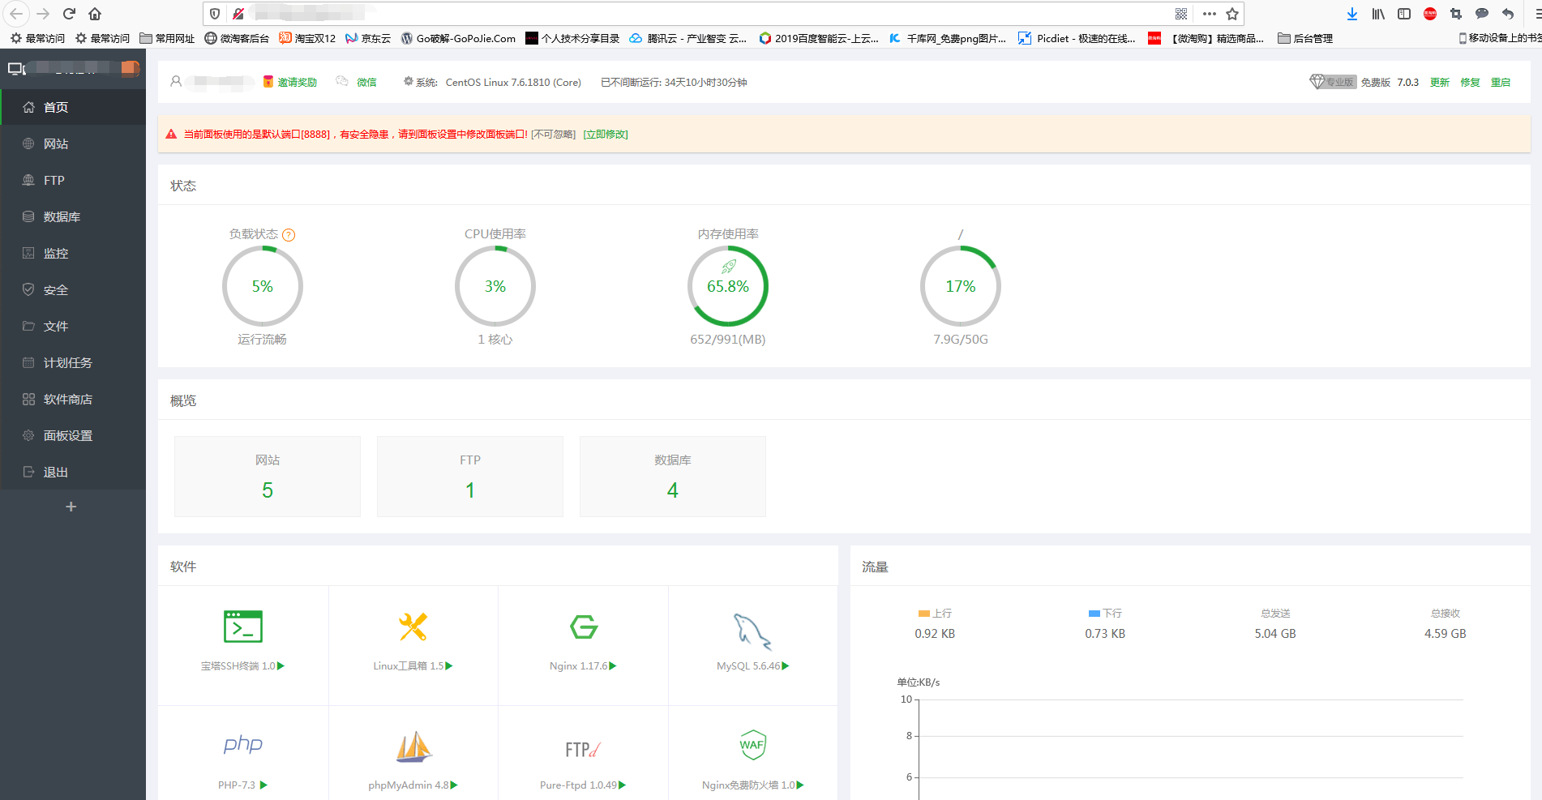
Task: Open 首页 home in sidebar
Action: [73, 107]
